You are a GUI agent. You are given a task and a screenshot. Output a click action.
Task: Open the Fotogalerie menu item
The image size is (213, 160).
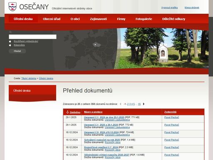(144, 19)
